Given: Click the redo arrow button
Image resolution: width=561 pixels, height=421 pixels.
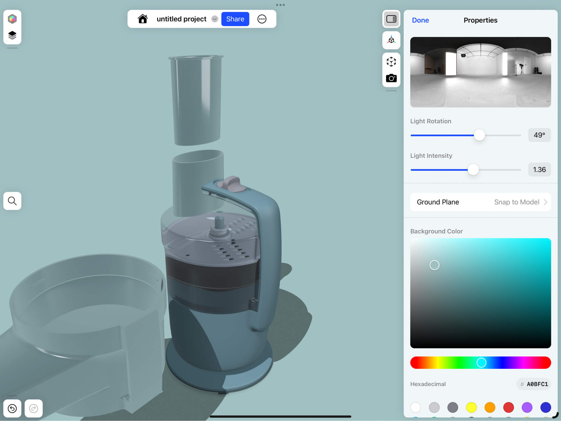Looking at the screenshot, I should [34, 408].
